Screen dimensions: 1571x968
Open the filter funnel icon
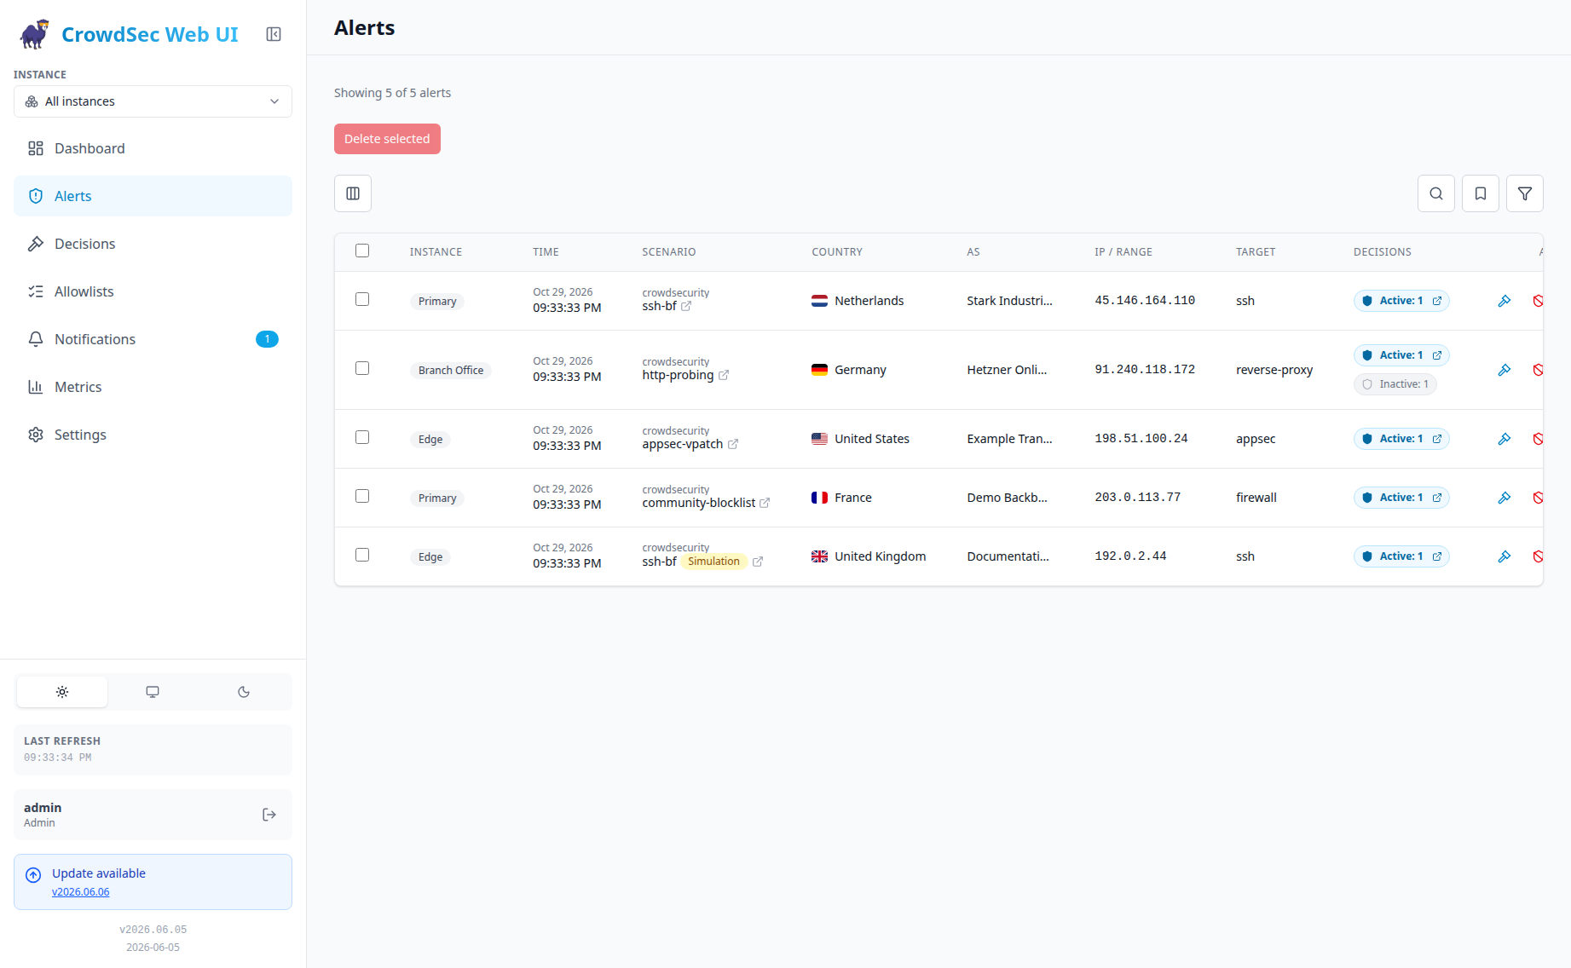1525,193
